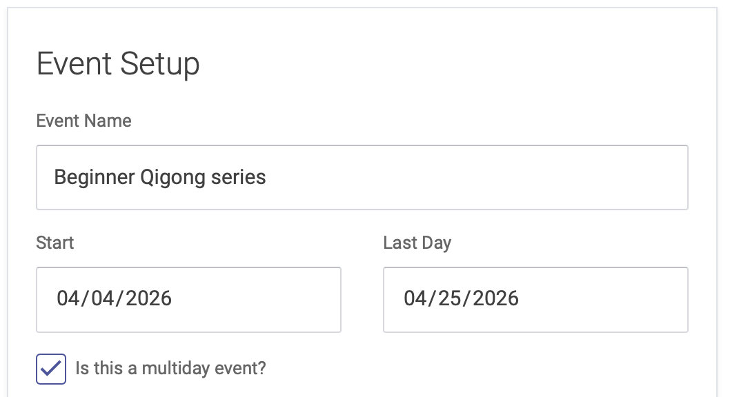Viewport: 730px width, 397px height.
Task: Click the 'Last Day' label
Action: (x=417, y=243)
